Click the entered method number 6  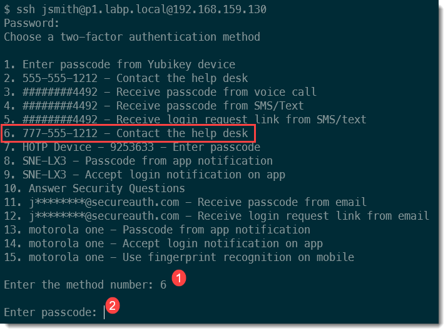[163, 284]
